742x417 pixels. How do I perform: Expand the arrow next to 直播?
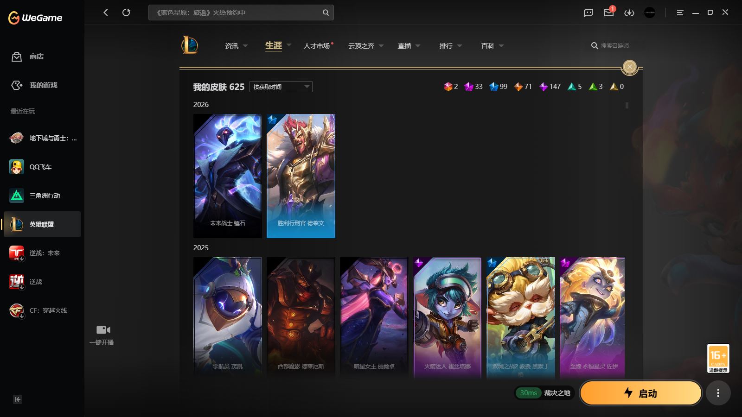pyautogui.click(x=418, y=46)
